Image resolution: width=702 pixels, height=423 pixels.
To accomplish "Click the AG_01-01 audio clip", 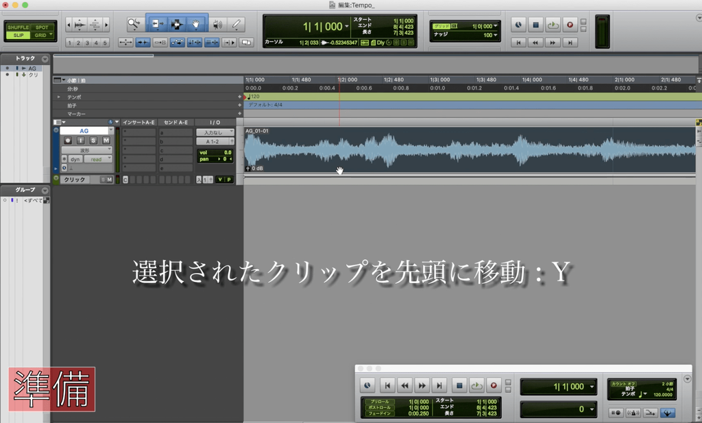I will (470, 150).
